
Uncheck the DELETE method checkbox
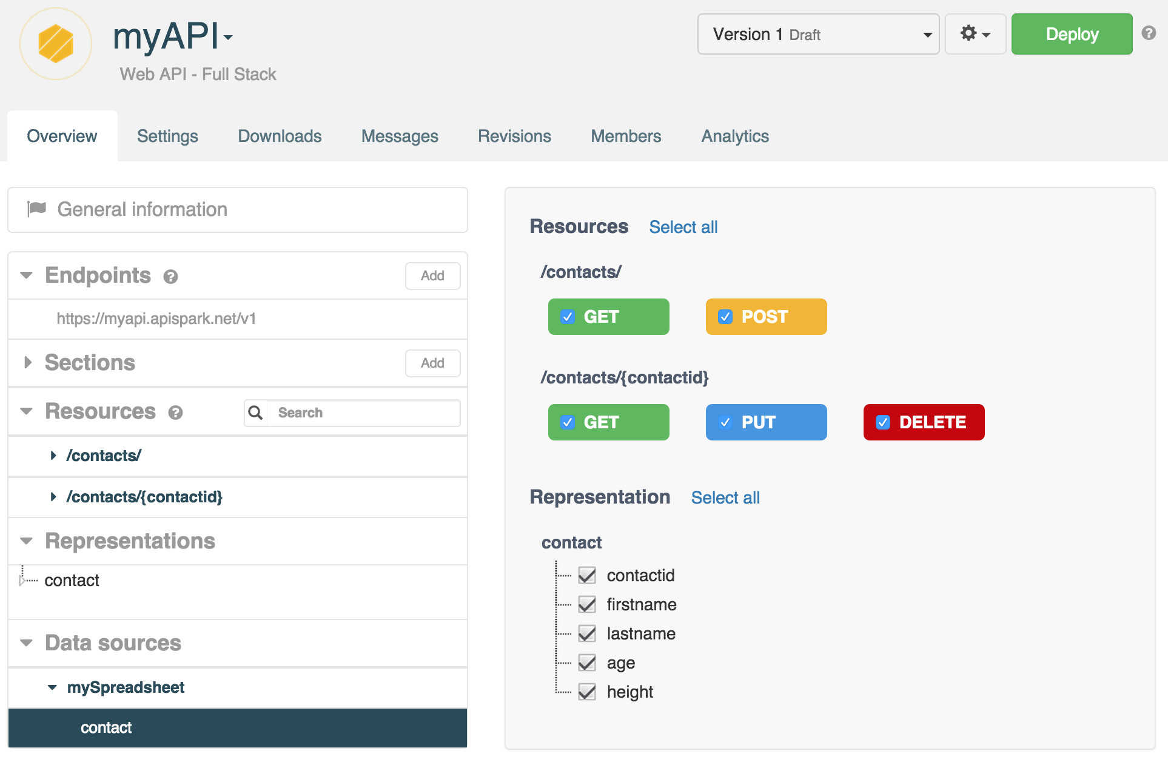pyautogui.click(x=883, y=422)
